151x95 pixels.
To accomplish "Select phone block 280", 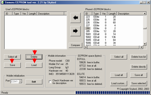I will [88, 28].
